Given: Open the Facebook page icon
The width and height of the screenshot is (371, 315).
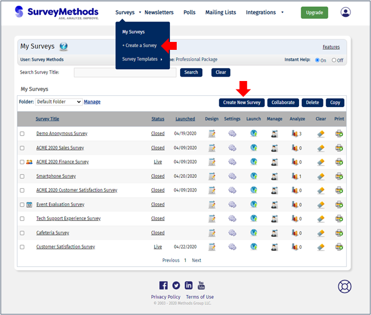Looking at the screenshot, I should [163, 286].
